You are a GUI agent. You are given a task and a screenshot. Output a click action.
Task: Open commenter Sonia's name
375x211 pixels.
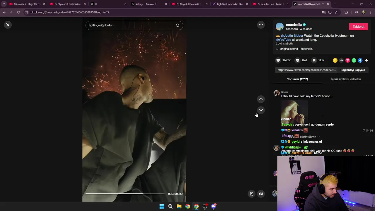pyautogui.click(x=284, y=92)
